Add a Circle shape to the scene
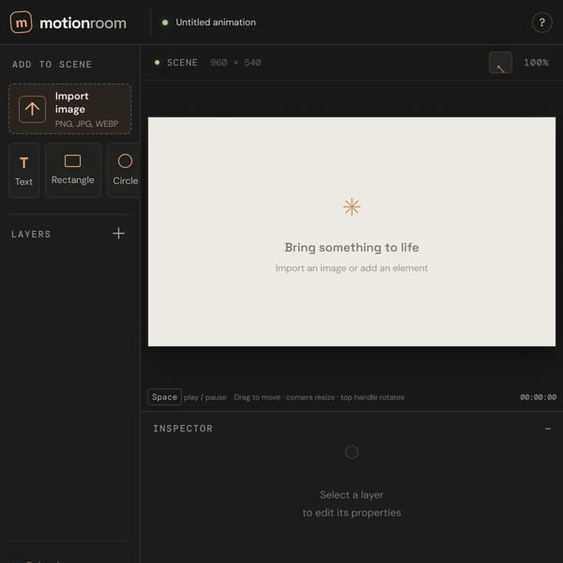The height and width of the screenshot is (563, 563). click(124, 171)
